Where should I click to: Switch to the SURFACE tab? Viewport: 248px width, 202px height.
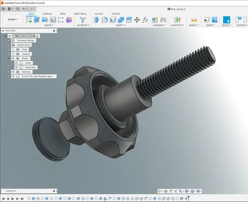[x=47, y=14]
